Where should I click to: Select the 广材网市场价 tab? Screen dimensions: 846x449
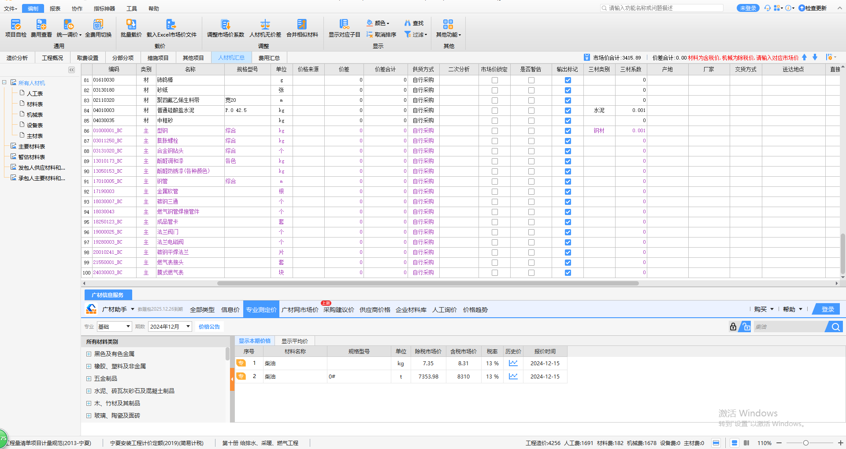(x=300, y=310)
